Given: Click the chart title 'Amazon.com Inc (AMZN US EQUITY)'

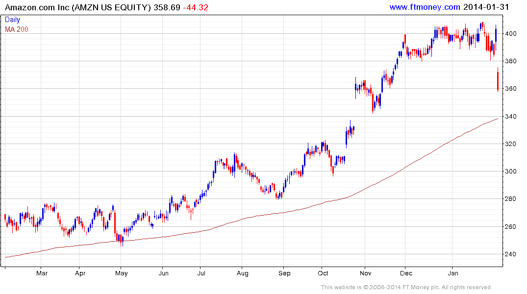Looking at the screenshot, I should click(x=77, y=7).
